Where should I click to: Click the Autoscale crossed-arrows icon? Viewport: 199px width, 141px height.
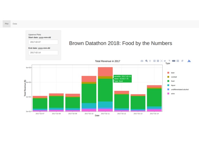point(161,61)
